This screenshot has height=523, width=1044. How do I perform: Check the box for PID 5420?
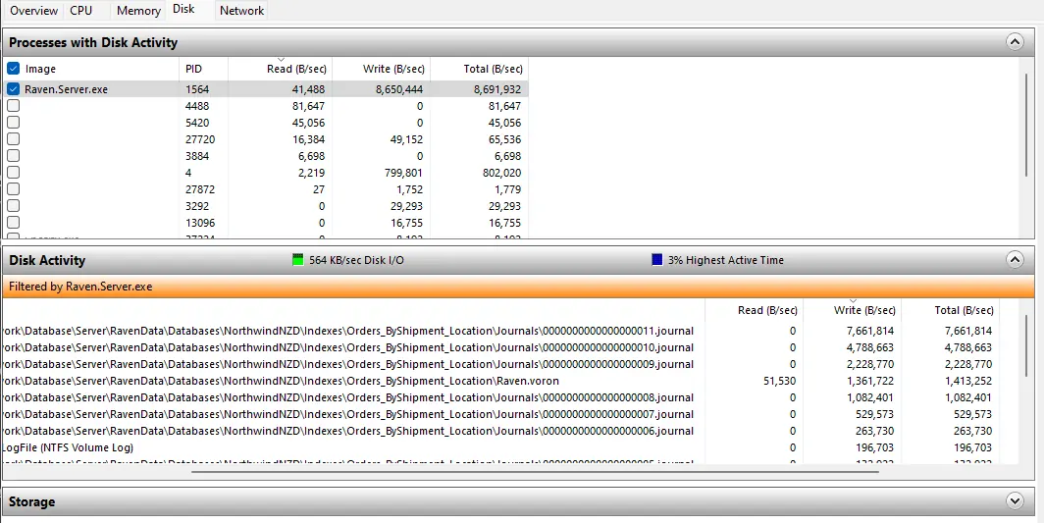pos(14,122)
